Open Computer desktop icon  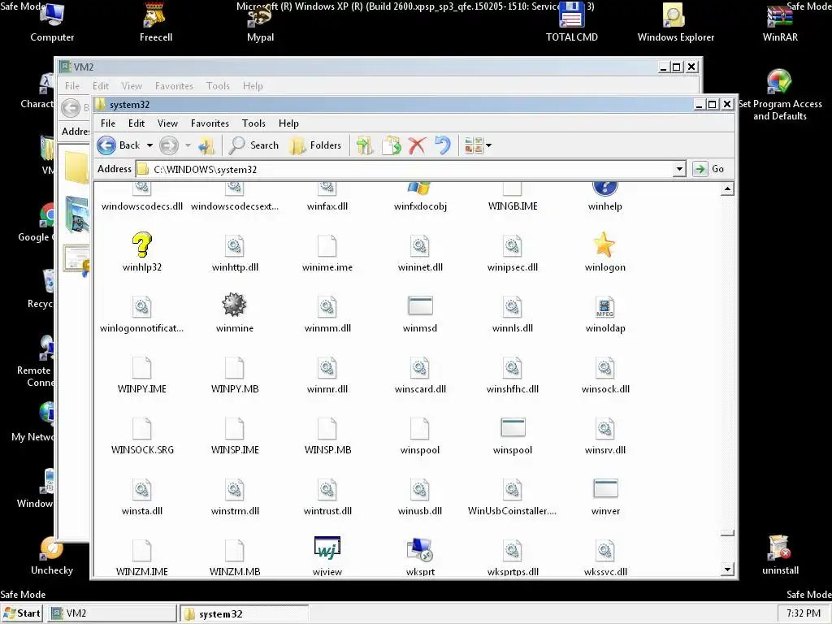(x=51, y=23)
